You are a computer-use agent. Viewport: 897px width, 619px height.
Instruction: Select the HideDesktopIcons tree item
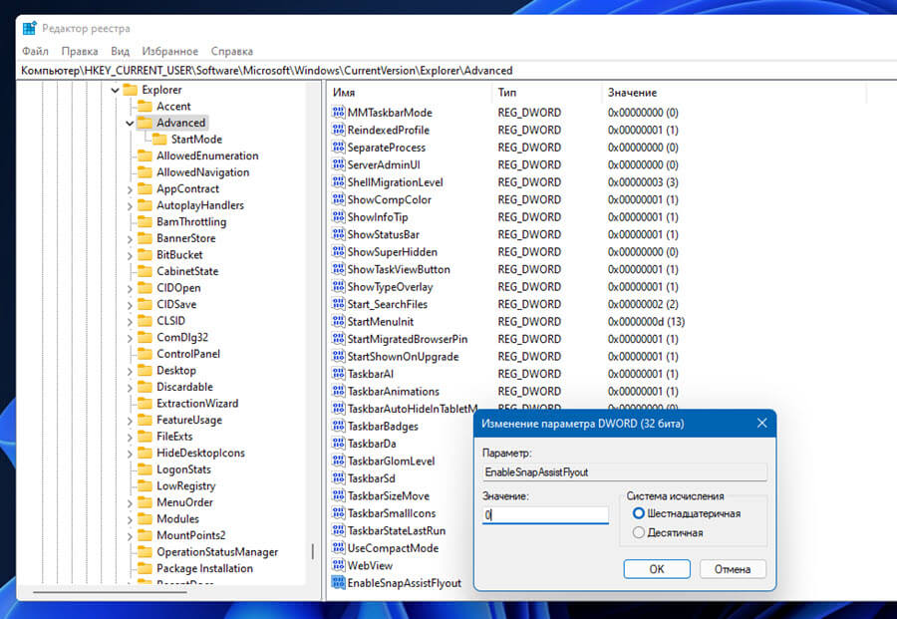tap(200, 453)
